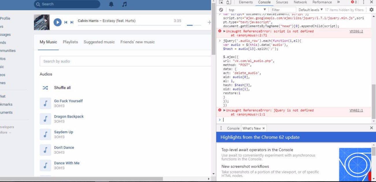376x182 pixels.
Task: Open the Console settings gear
Action: pyautogui.click(x=371, y=10)
